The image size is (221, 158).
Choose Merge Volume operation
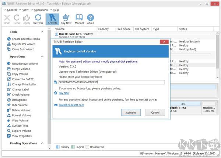pos(18,69)
